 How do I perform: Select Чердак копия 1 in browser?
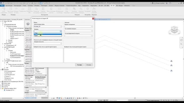(x=14, y=38)
